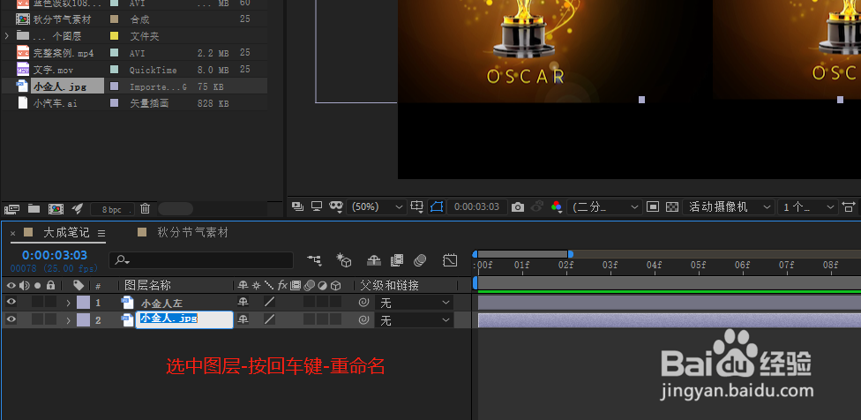Switch to the 秋分节气素材 timeline tab
This screenshot has width=861, height=420.
point(192,233)
